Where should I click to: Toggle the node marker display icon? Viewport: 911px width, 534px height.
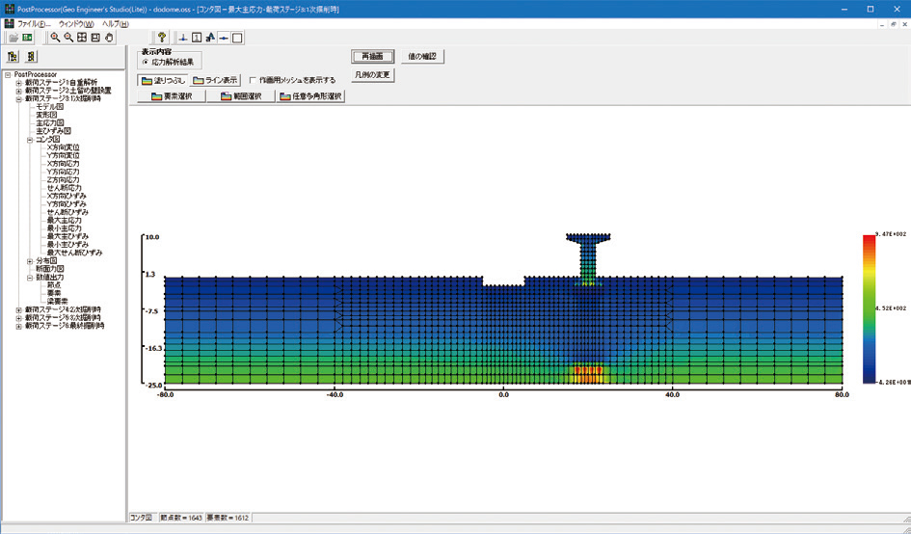[x=183, y=38]
